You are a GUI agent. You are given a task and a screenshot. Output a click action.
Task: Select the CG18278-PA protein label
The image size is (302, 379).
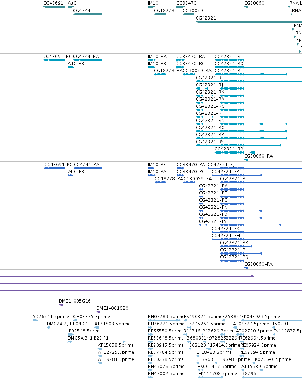[169, 179]
